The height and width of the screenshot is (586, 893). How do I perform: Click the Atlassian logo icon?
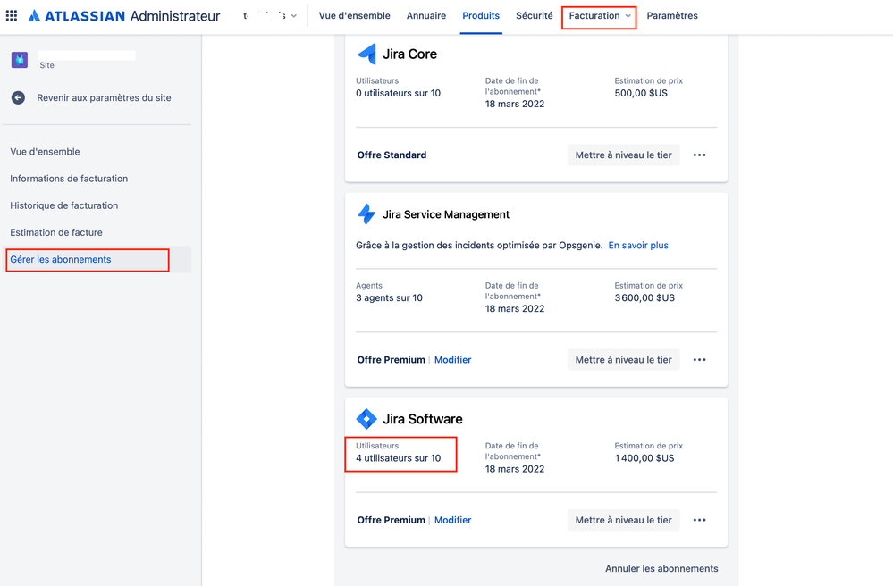[34, 15]
